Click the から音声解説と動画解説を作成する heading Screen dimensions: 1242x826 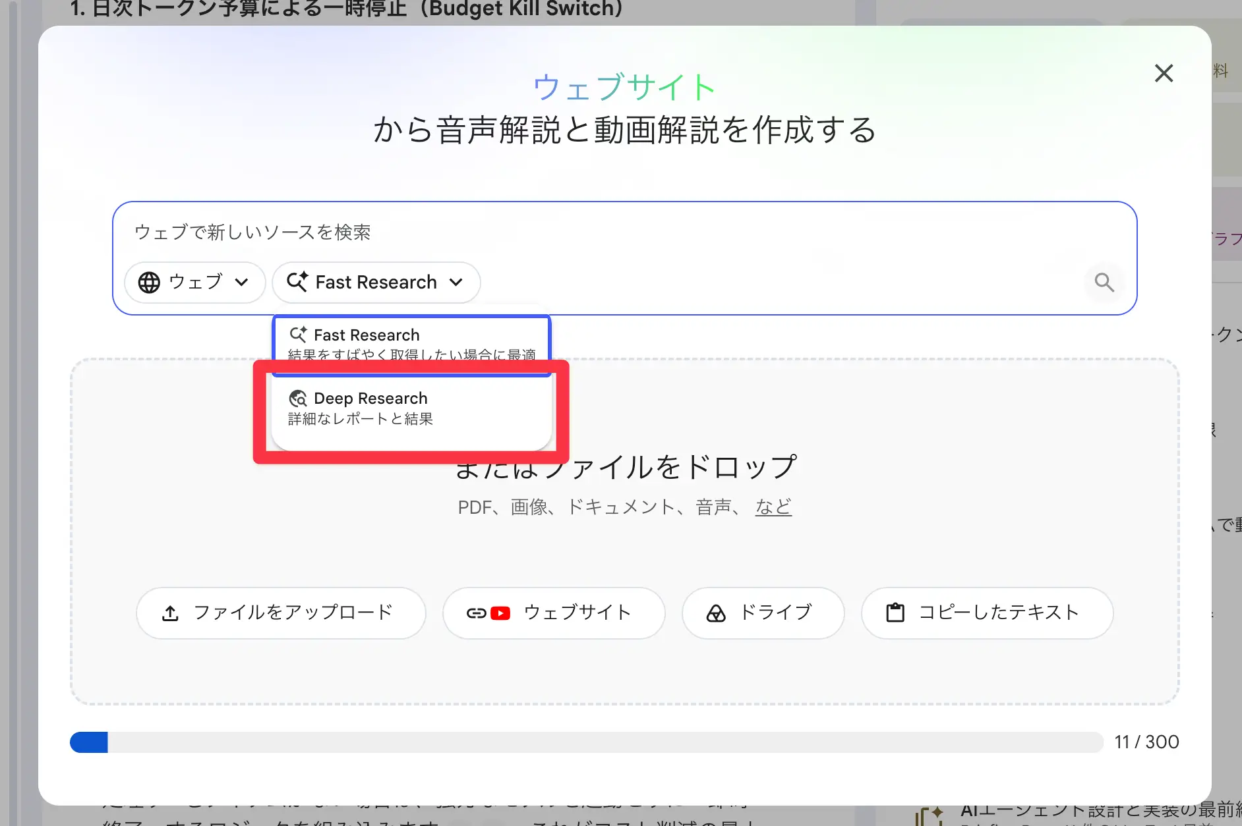pyautogui.click(x=624, y=130)
